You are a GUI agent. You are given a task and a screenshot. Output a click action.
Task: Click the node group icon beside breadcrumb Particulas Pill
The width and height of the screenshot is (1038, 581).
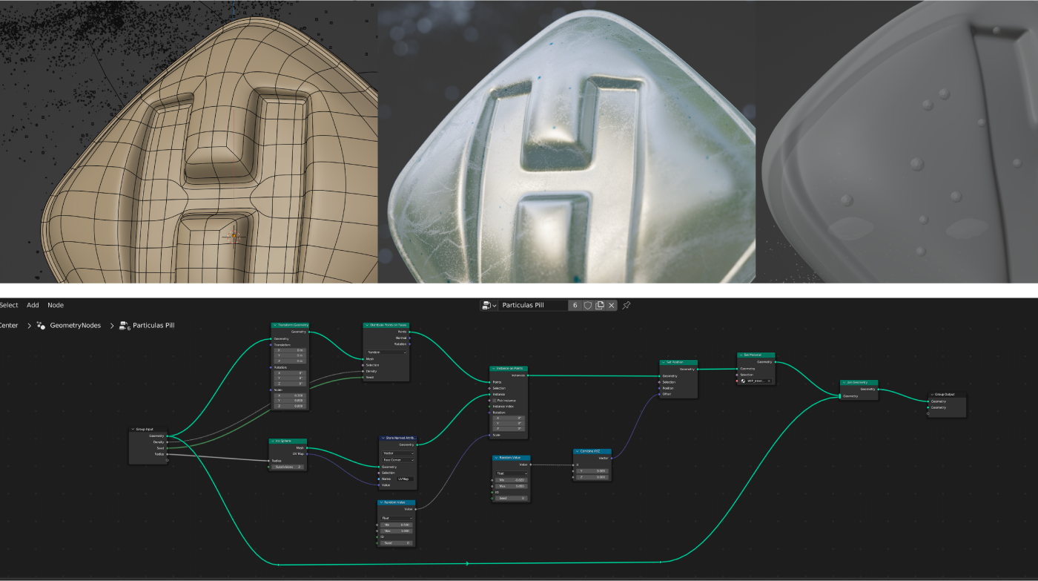pos(124,325)
